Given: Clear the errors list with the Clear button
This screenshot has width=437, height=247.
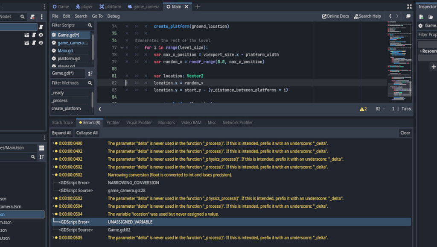Looking at the screenshot, I should coord(405,132).
